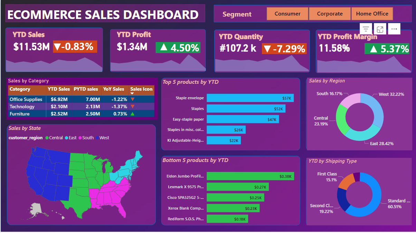Select the Consumer segment button

[287, 13]
